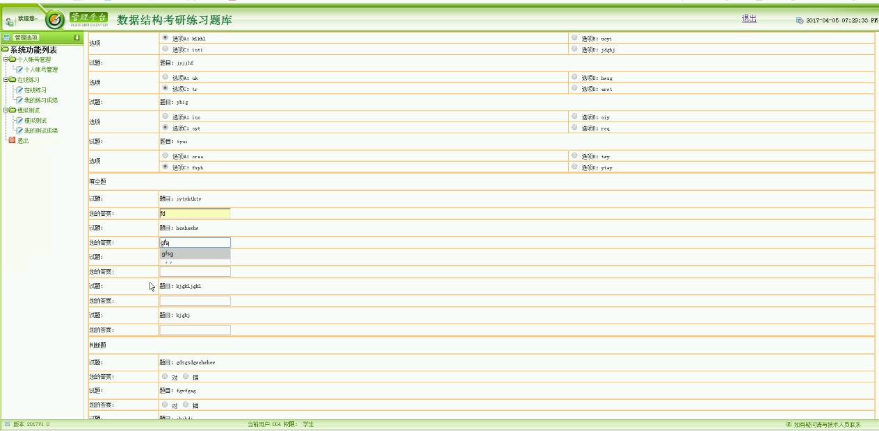
Task: Click the 填空题 section heading
Action: pos(96,181)
